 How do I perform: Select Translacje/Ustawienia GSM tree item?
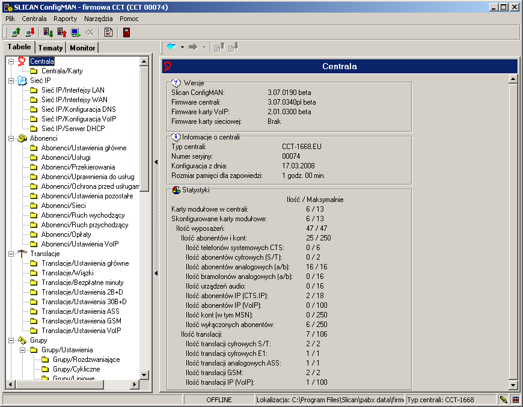81,321
